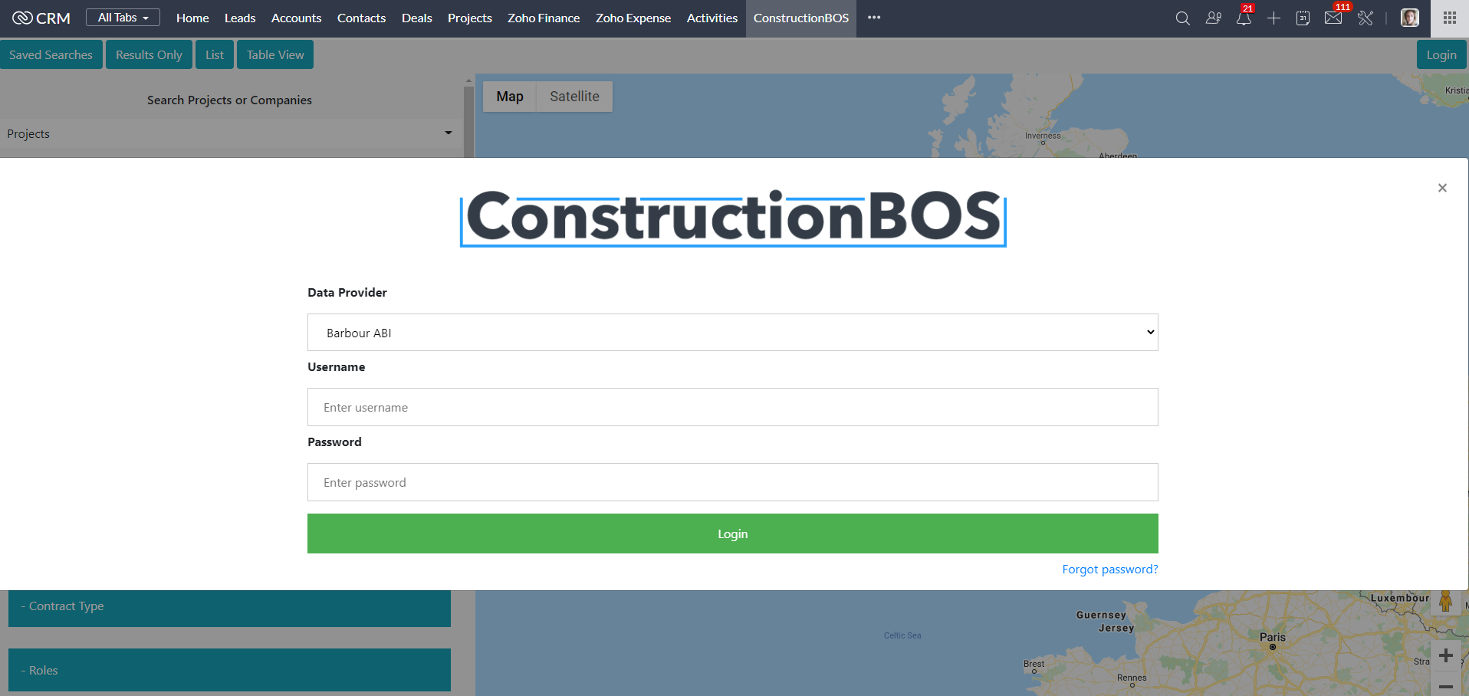Screen dimensions: 1469x696
Task: Click the Search Projects or Companies heading
Action: coord(229,100)
